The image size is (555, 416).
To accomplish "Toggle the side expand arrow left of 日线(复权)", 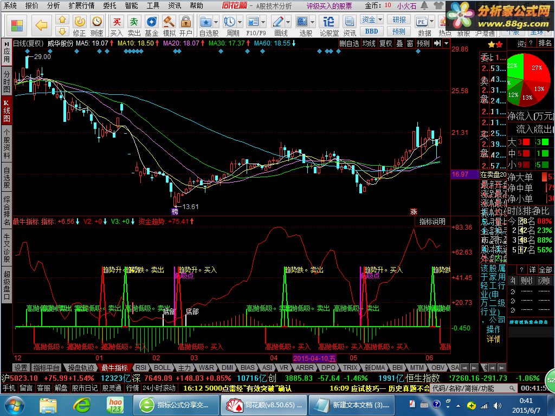I will click(7, 44).
